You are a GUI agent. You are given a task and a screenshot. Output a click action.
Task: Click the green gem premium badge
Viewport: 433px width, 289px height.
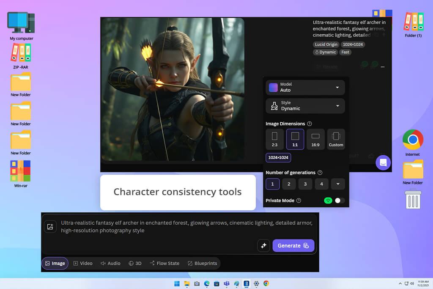coord(328,201)
